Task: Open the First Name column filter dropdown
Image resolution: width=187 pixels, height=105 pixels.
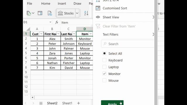Action: [58, 34]
